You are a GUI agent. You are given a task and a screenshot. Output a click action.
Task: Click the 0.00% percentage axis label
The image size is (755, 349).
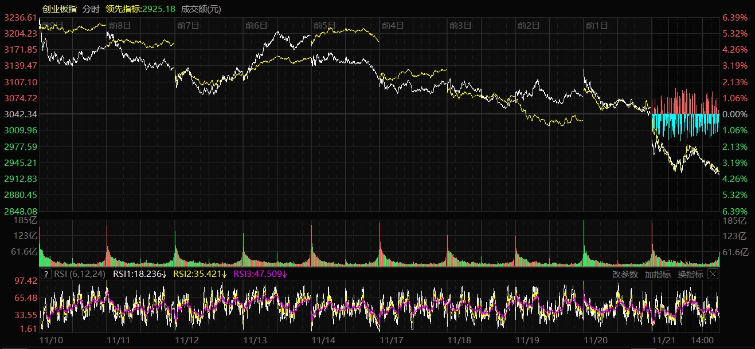point(734,114)
